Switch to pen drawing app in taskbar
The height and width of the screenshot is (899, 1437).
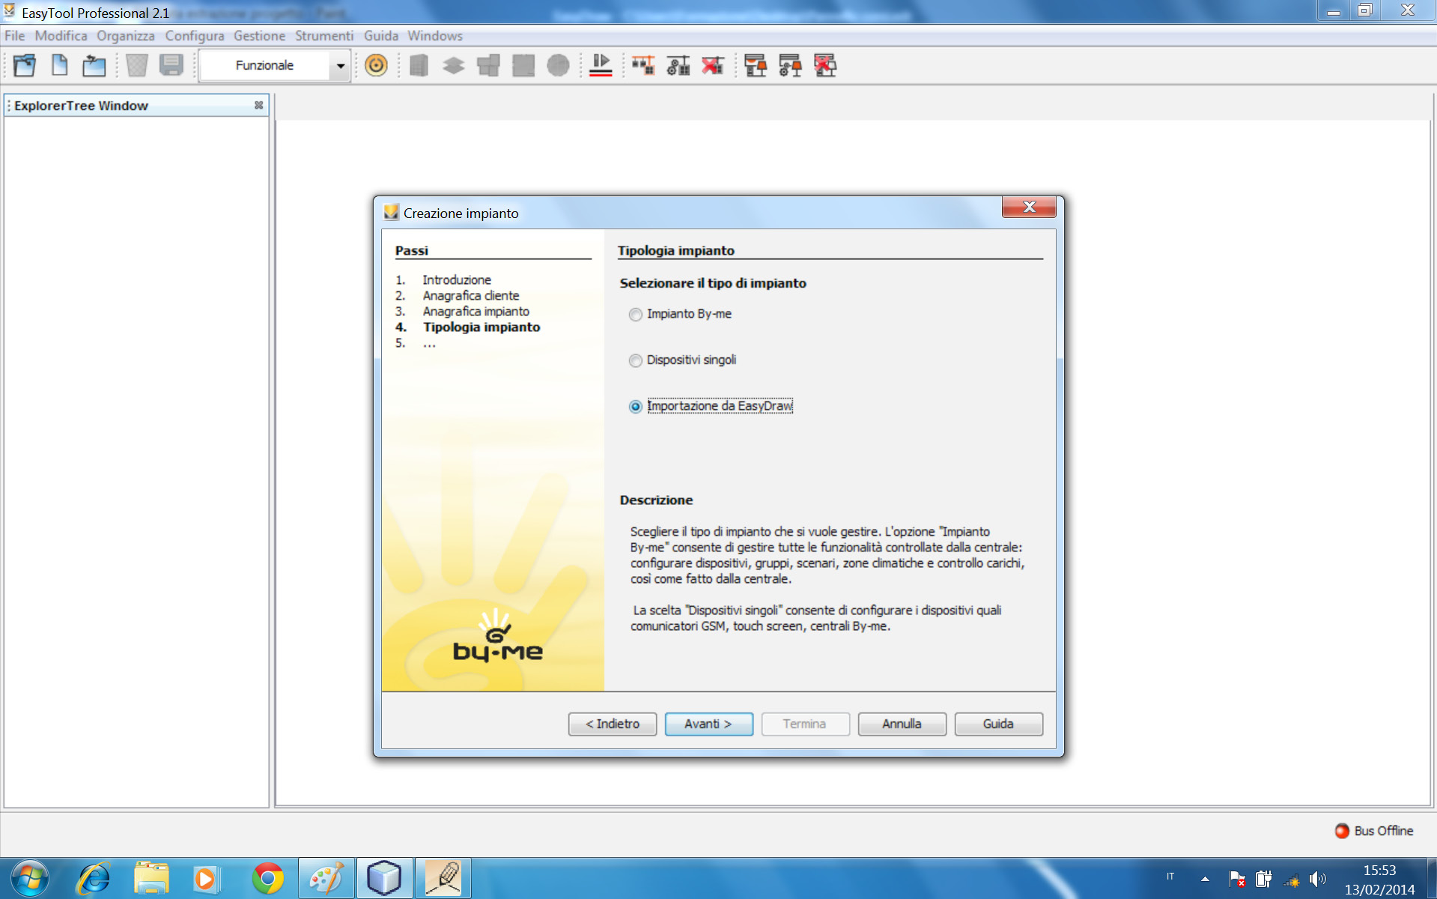[x=443, y=878]
